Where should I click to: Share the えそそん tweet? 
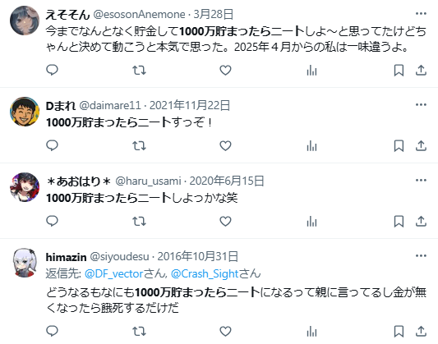[x=421, y=70]
